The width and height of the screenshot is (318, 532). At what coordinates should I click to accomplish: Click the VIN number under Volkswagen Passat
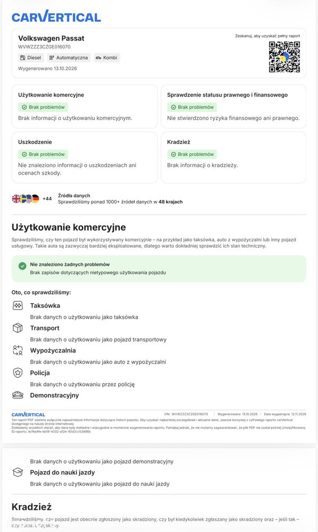click(44, 47)
